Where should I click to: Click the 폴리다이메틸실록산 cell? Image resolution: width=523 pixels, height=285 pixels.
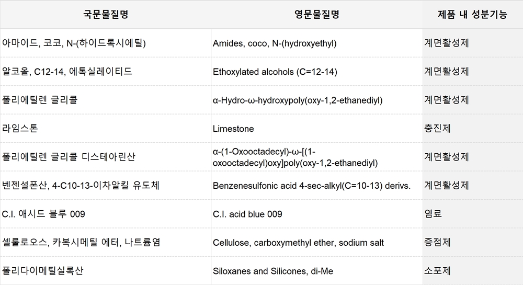(x=106, y=271)
